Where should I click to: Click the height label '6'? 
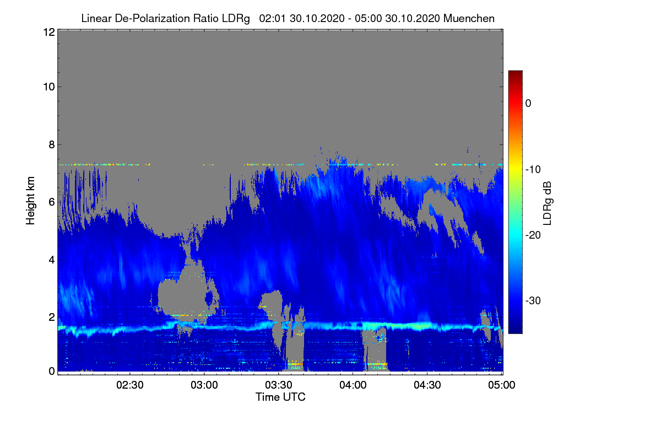51,202
